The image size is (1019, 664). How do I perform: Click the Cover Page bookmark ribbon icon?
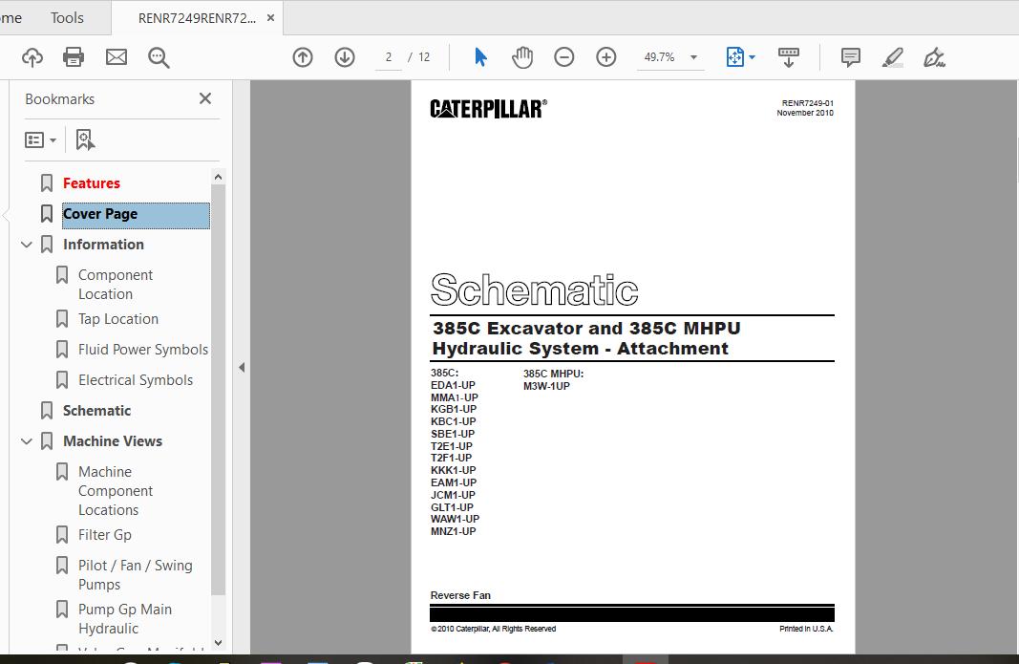[x=47, y=214]
